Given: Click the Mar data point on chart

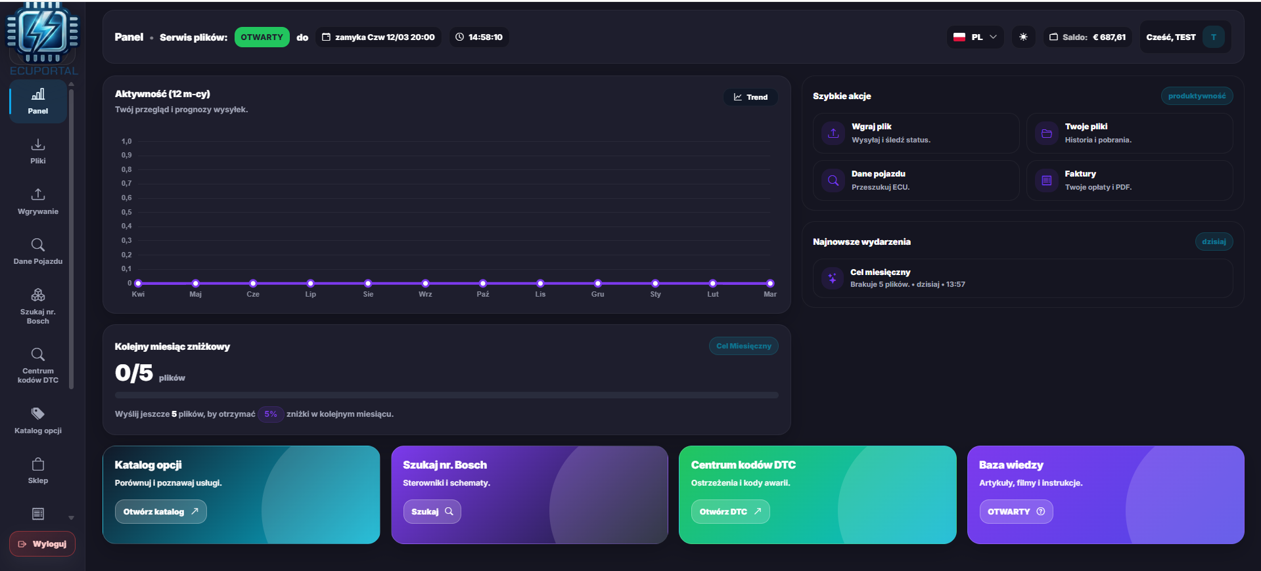Looking at the screenshot, I should 770,284.
